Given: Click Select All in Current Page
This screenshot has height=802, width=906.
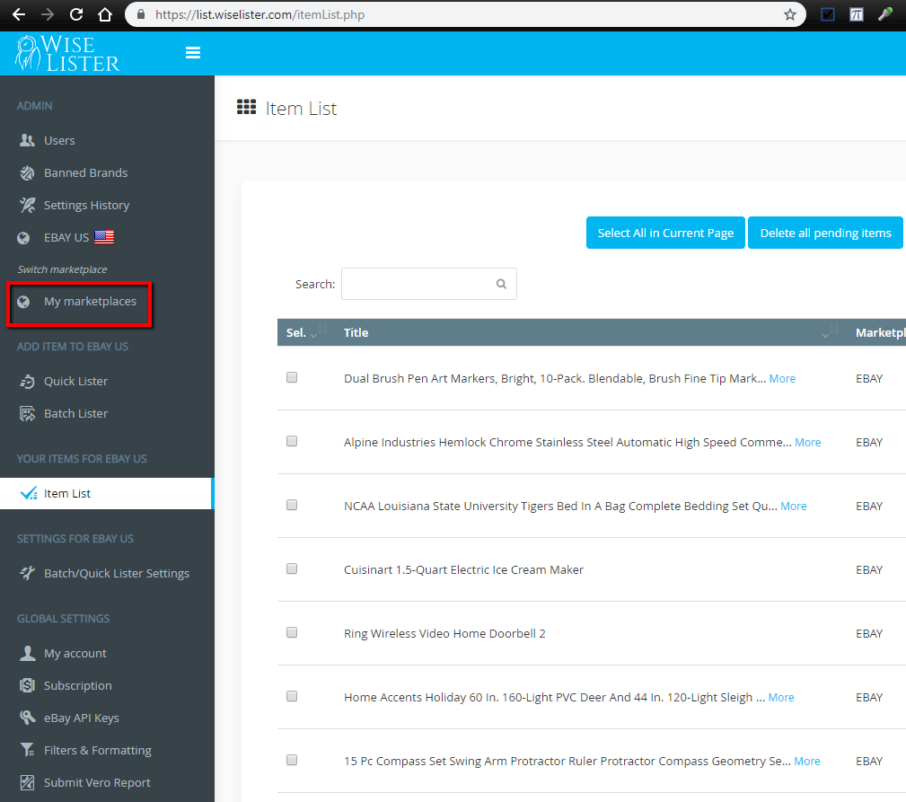Looking at the screenshot, I should pyautogui.click(x=665, y=233).
